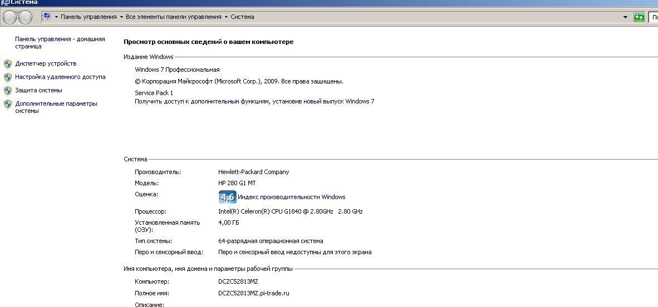Open the address bar history dropdown arrow

tap(625, 17)
